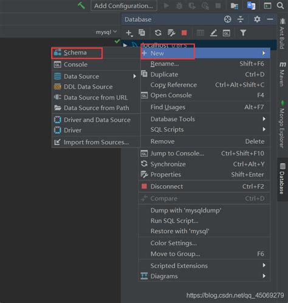Open the Database panel gear settings

point(257,19)
